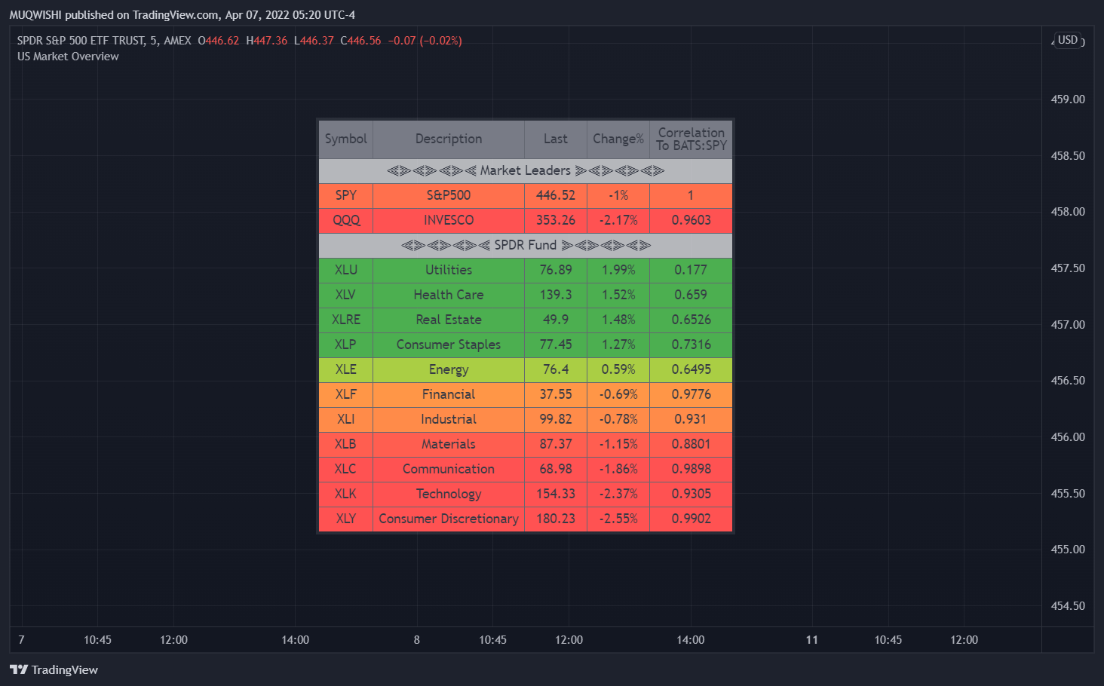Click the Real Estate description cell
This screenshot has width=1104, height=686.
449,320
